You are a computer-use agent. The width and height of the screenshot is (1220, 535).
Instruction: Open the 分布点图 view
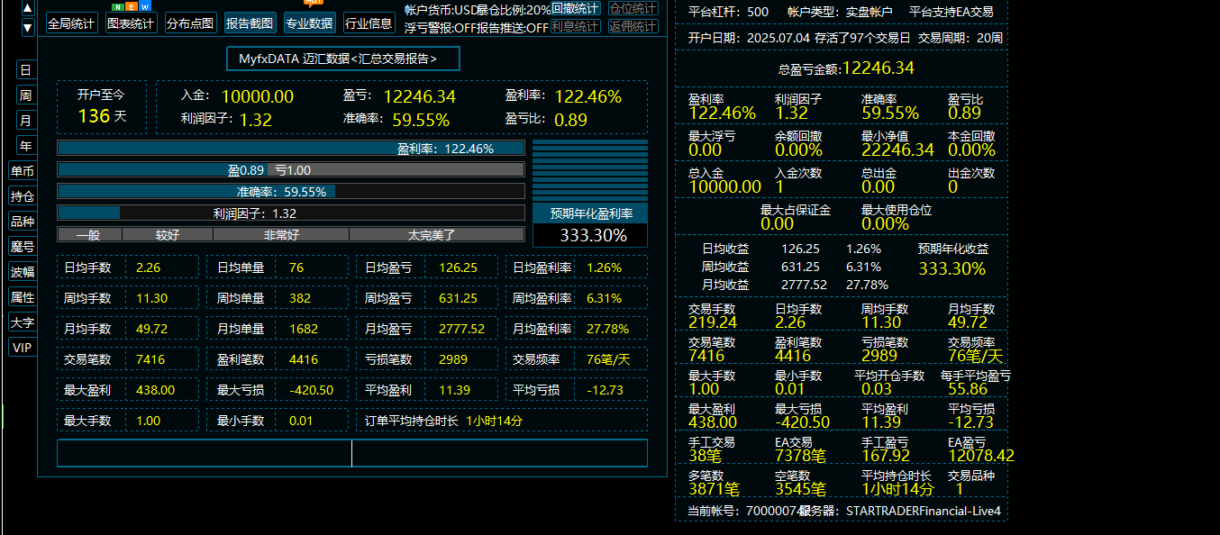click(x=190, y=23)
